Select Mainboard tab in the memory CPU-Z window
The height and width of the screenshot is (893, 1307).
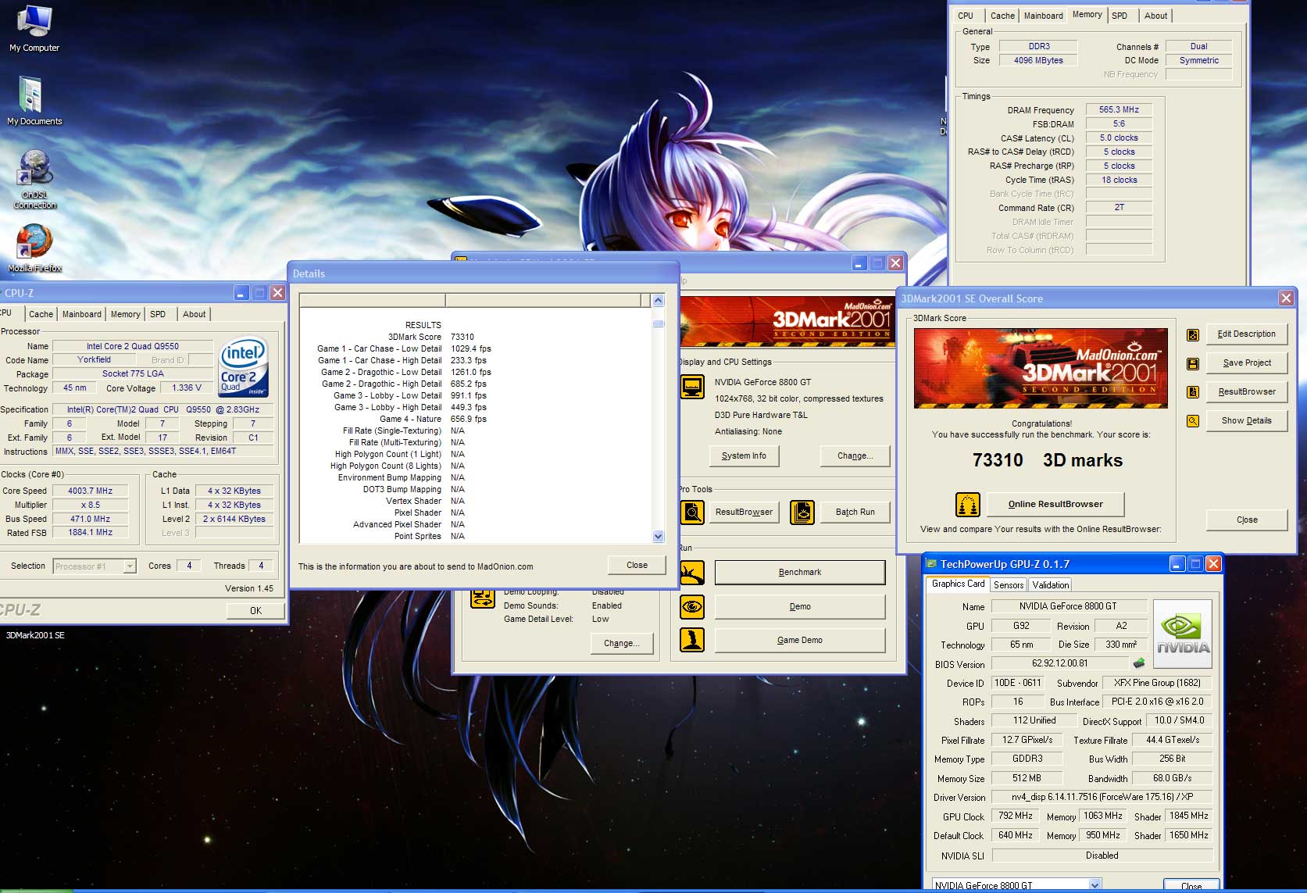tap(1043, 16)
